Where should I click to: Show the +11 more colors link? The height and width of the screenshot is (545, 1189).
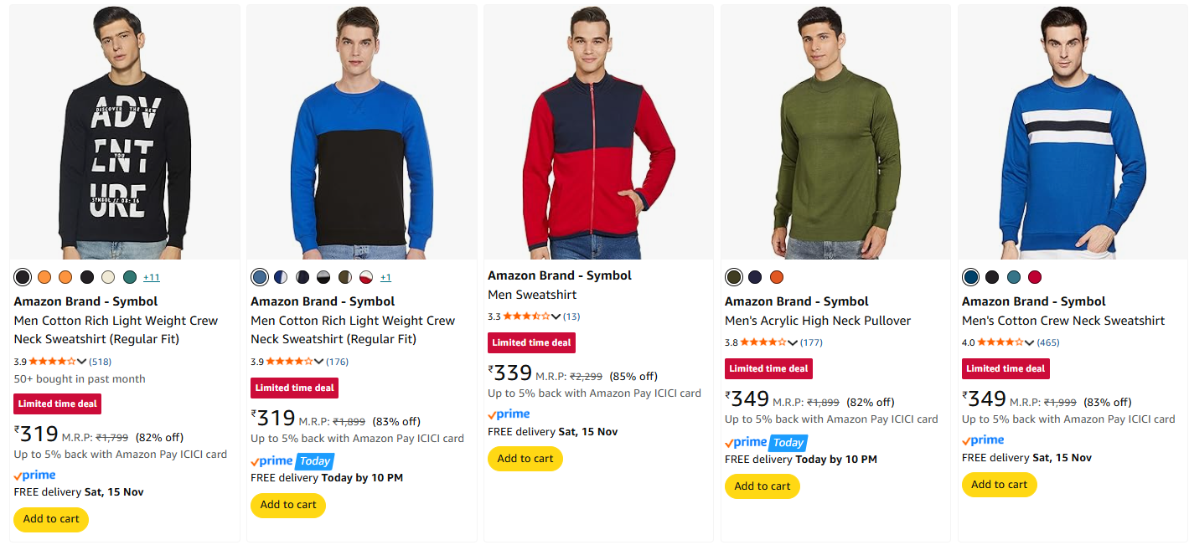pos(152,277)
